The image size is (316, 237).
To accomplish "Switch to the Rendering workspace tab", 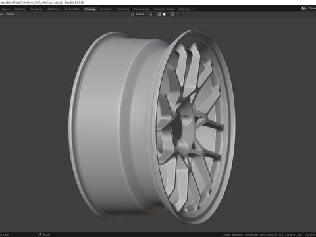I will pos(122,9).
